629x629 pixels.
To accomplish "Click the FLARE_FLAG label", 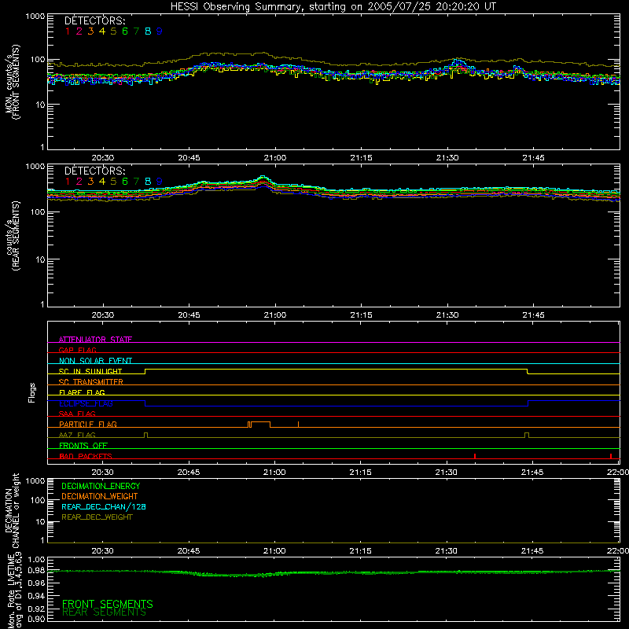I will (x=82, y=392).
